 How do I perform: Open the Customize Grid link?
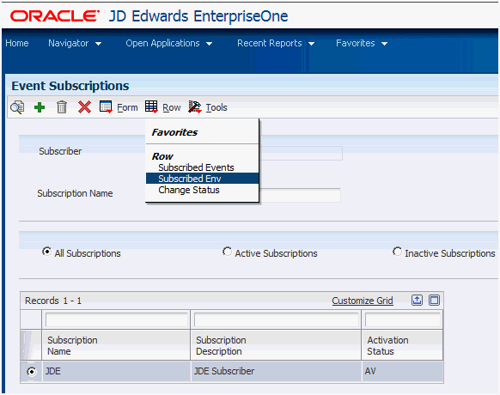(363, 301)
